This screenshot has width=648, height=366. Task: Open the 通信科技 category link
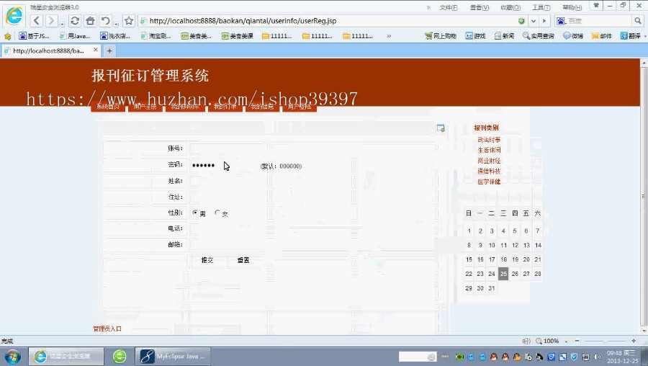(489, 171)
